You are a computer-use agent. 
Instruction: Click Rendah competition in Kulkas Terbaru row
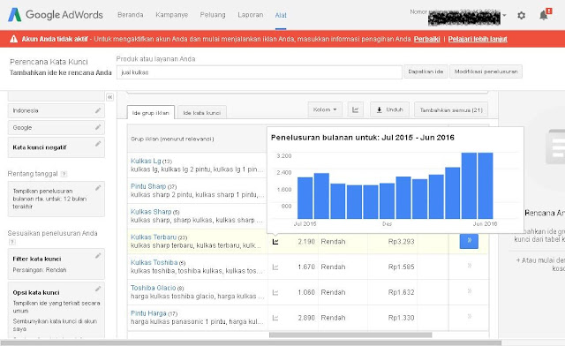pos(333,242)
